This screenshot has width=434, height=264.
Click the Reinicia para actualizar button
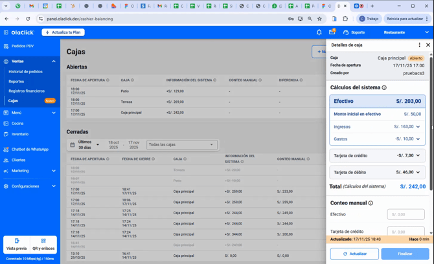coord(407,19)
